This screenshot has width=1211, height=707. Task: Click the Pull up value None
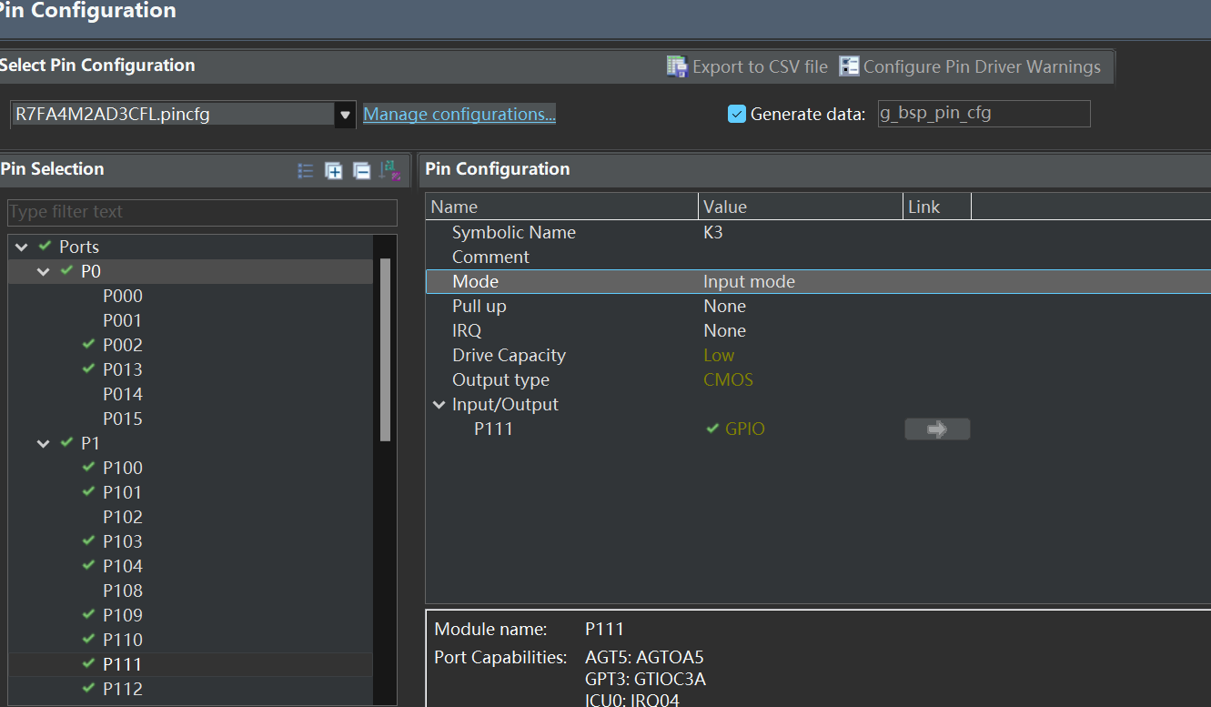point(724,307)
